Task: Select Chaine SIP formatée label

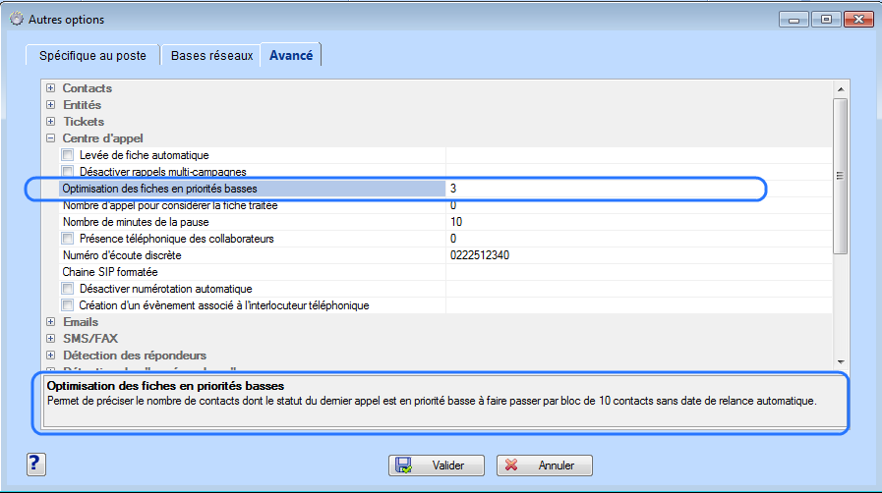Action: 110,272
